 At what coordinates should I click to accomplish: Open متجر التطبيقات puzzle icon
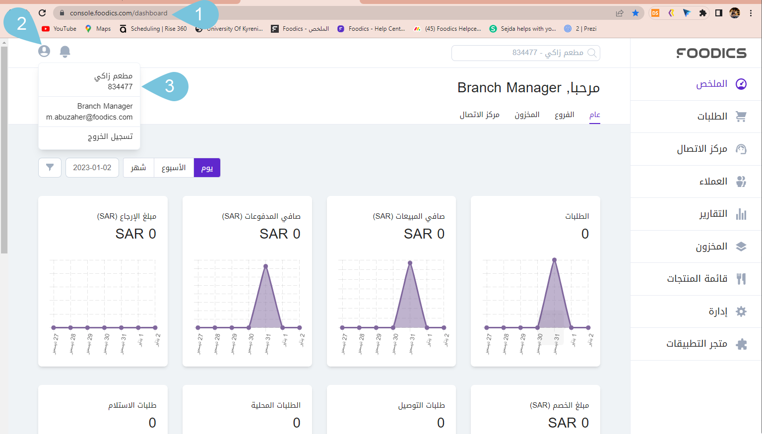[741, 344]
